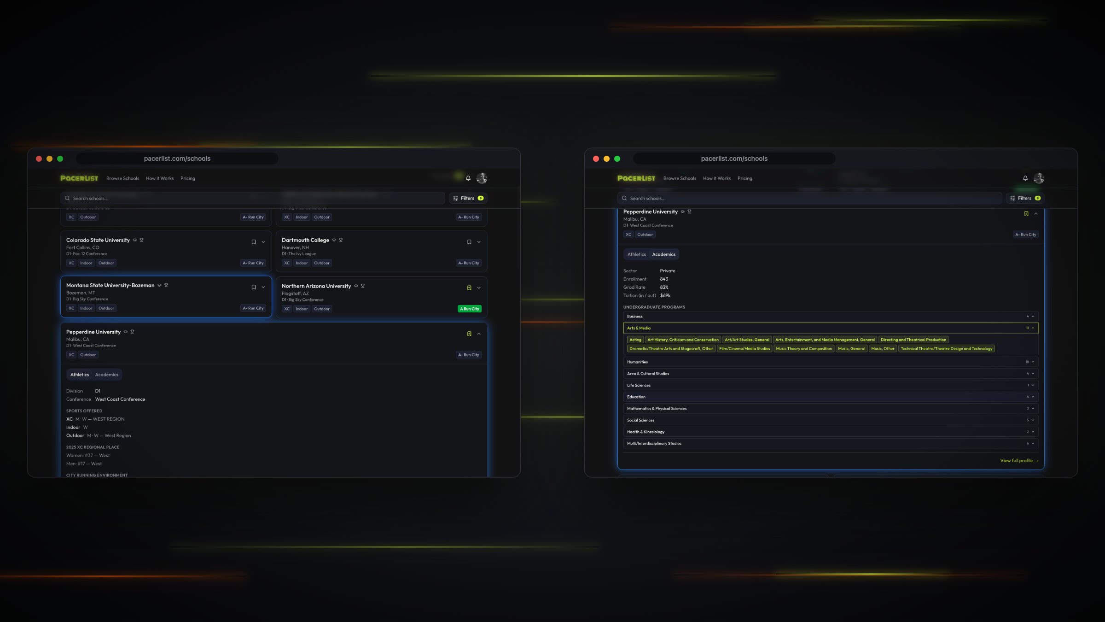The height and width of the screenshot is (622, 1105).
Task: Open Browse Schools in left window nav
Action: [x=122, y=178]
